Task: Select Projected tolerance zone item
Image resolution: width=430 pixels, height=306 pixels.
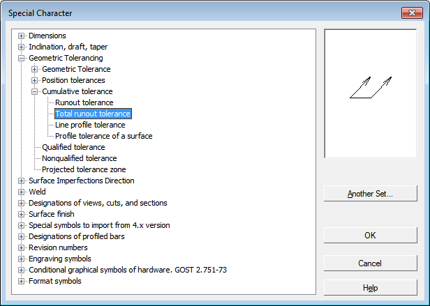Action: [x=84, y=169]
